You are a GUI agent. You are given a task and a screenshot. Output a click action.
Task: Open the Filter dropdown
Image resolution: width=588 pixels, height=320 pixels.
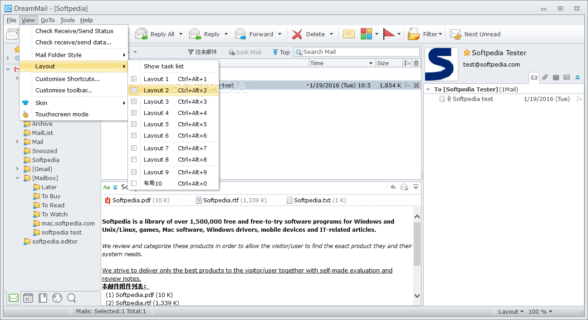click(433, 34)
